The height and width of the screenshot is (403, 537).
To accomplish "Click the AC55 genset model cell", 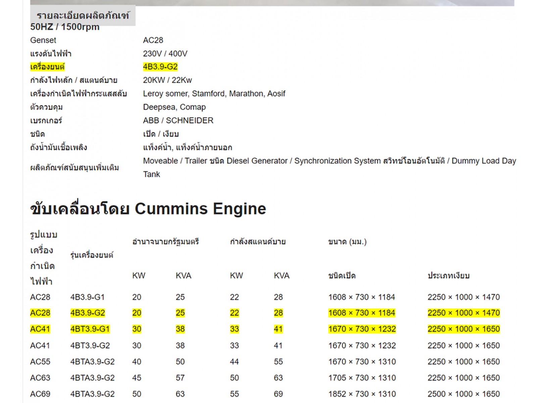I will (x=40, y=362).
